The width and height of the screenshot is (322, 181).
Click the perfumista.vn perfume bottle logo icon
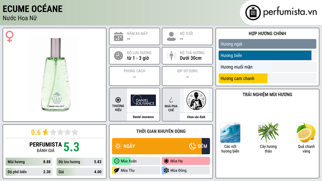[253, 13]
